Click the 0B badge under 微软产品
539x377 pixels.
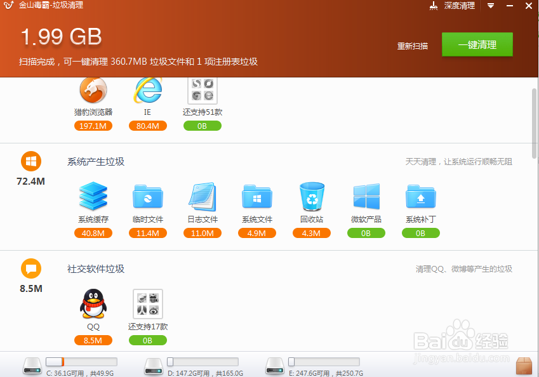[366, 233]
